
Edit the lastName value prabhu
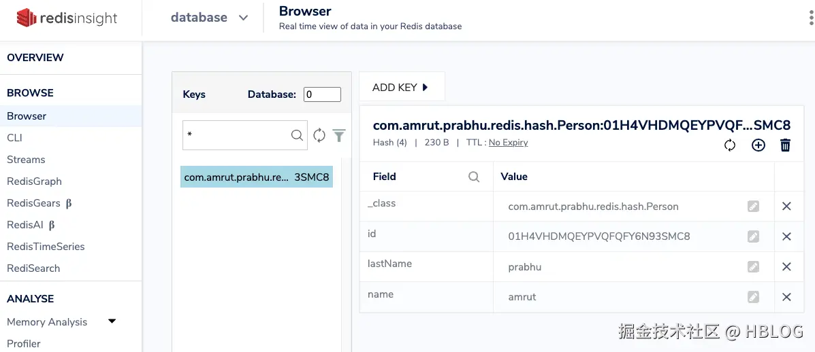click(753, 267)
